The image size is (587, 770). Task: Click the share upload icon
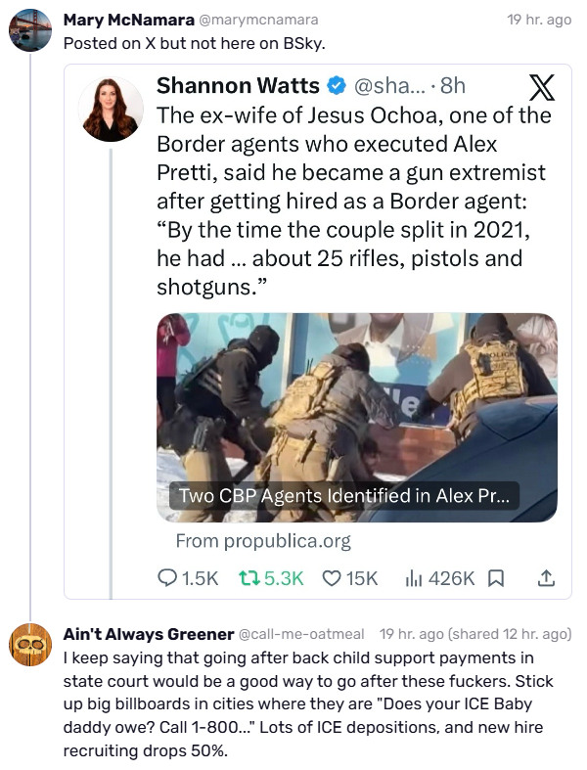546,578
